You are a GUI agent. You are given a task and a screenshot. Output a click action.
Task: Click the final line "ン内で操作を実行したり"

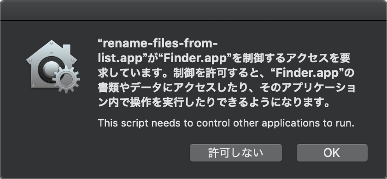[213, 103]
